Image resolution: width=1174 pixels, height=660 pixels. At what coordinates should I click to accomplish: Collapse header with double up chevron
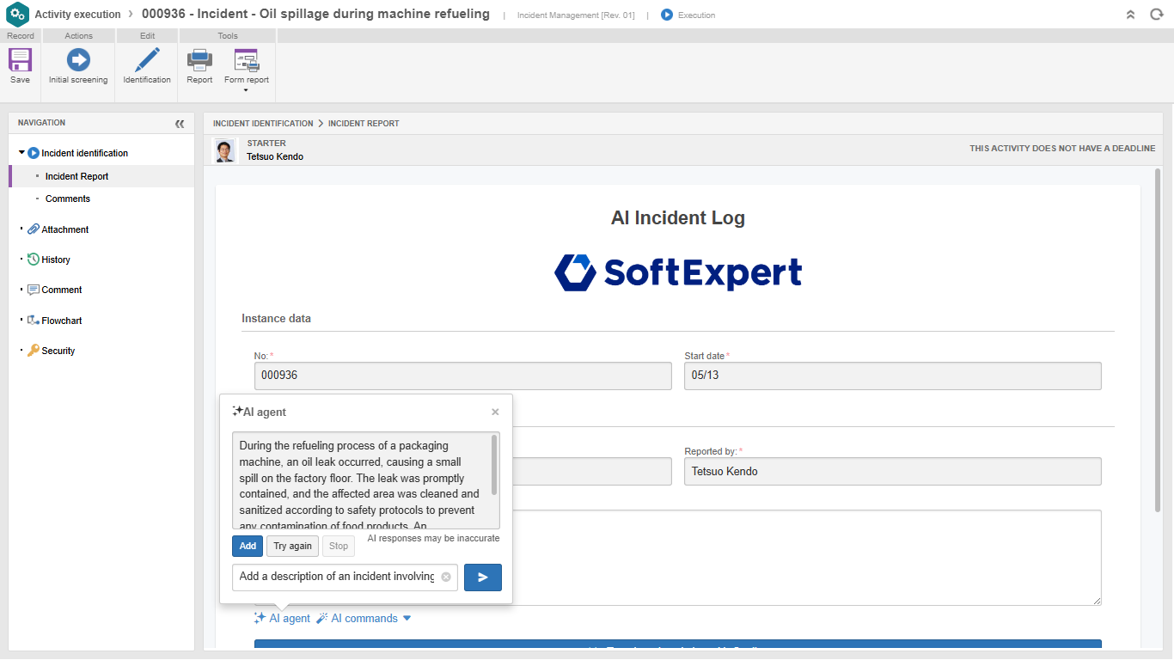click(1131, 15)
